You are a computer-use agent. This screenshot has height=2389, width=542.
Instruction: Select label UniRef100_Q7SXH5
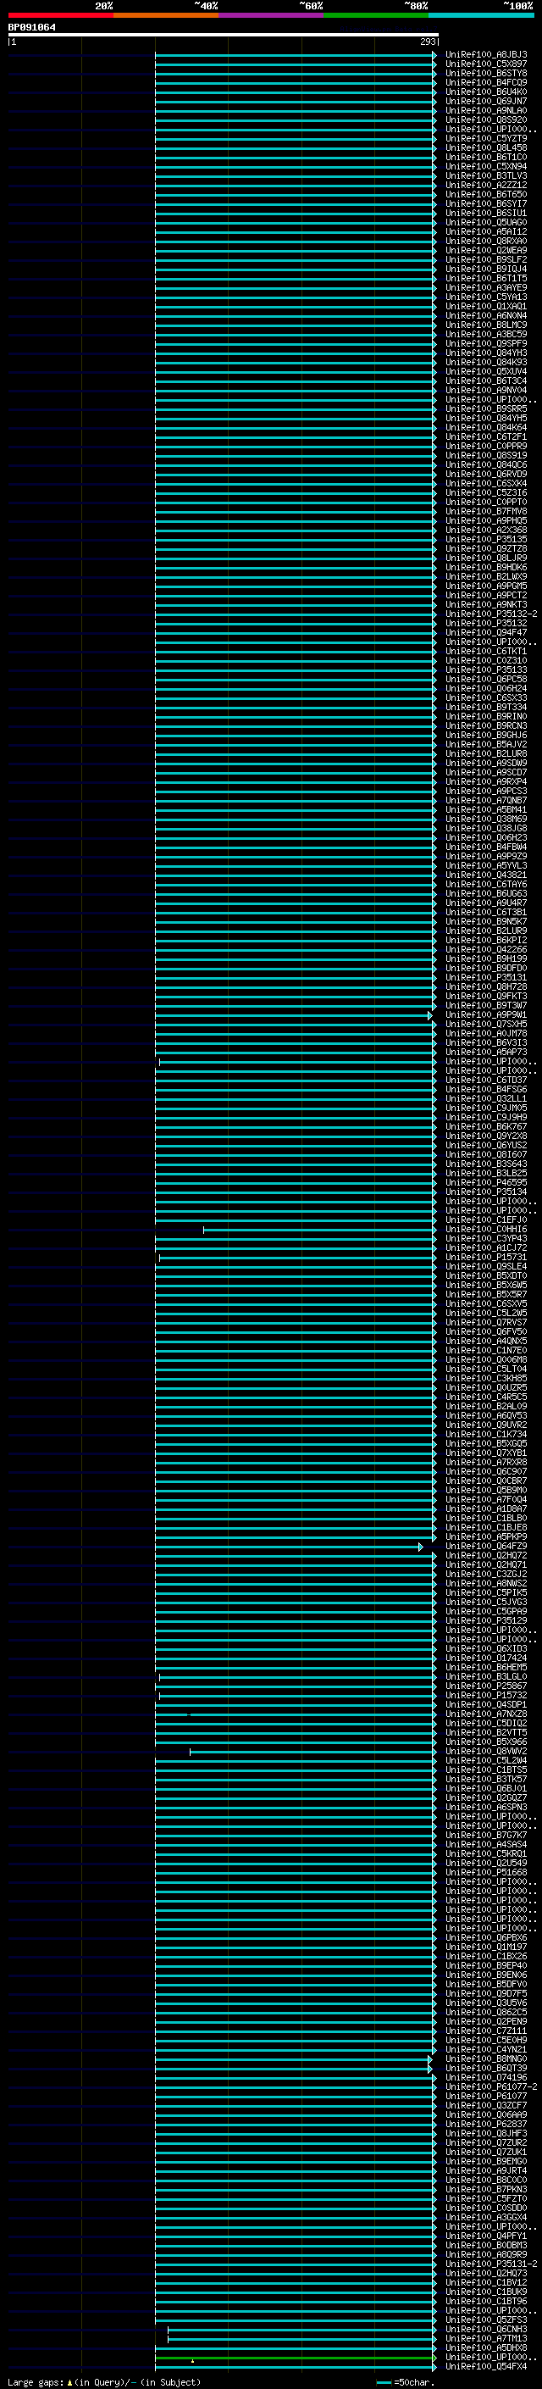coord(486,1024)
